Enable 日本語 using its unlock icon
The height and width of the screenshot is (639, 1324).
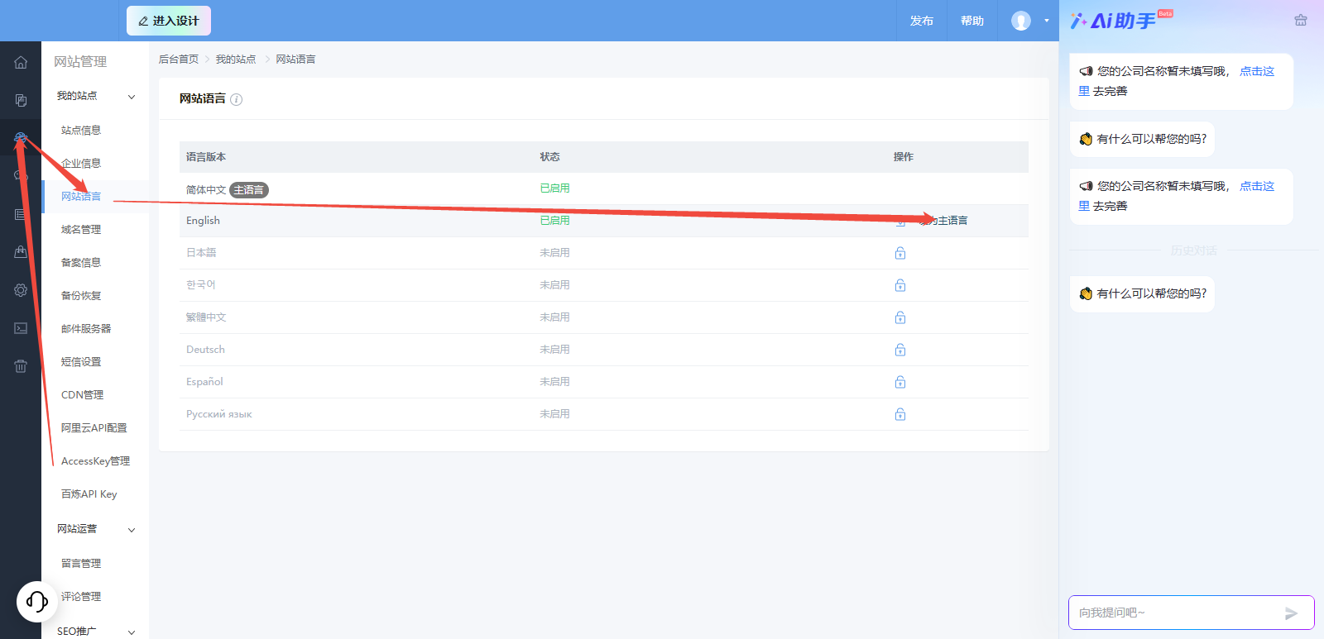click(900, 253)
